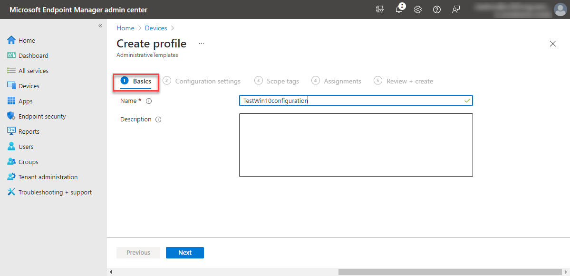The image size is (570, 276).
Task: Collapse the left navigation pane
Action: point(100,26)
